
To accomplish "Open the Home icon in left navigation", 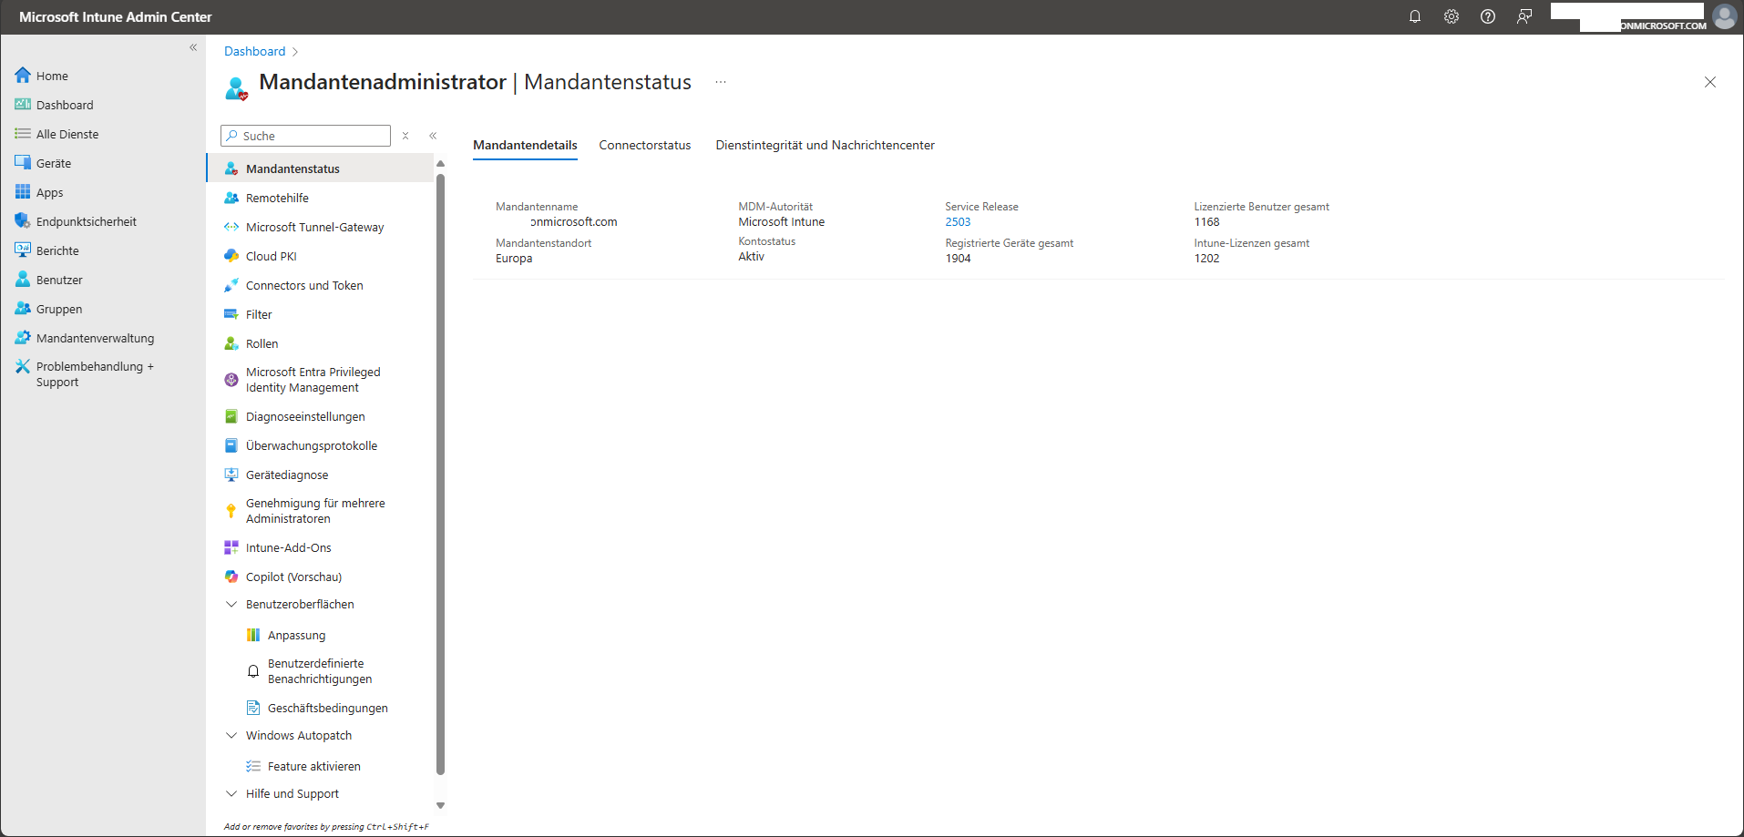I will 23,76.
